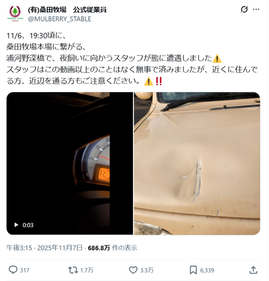Click the (有)桑田牧場 公式従業員 display name
The height and width of the screenshot is (281, 269).
pyautogui.click(x=67, y=10)
